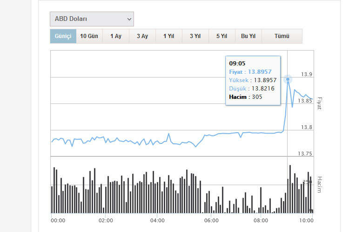The image size is (349, 232).
Task: View the 5 Yıl chart period
Action: tap(221, 36)
